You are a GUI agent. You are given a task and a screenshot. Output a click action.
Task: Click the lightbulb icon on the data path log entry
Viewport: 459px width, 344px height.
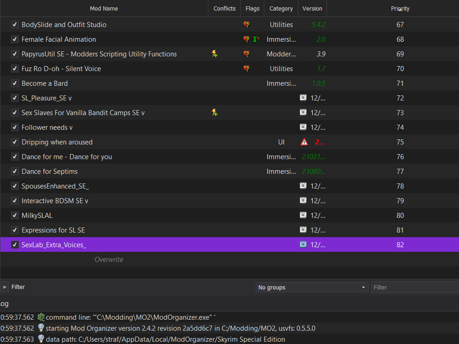pyautogui.click(x=41, y=339)
